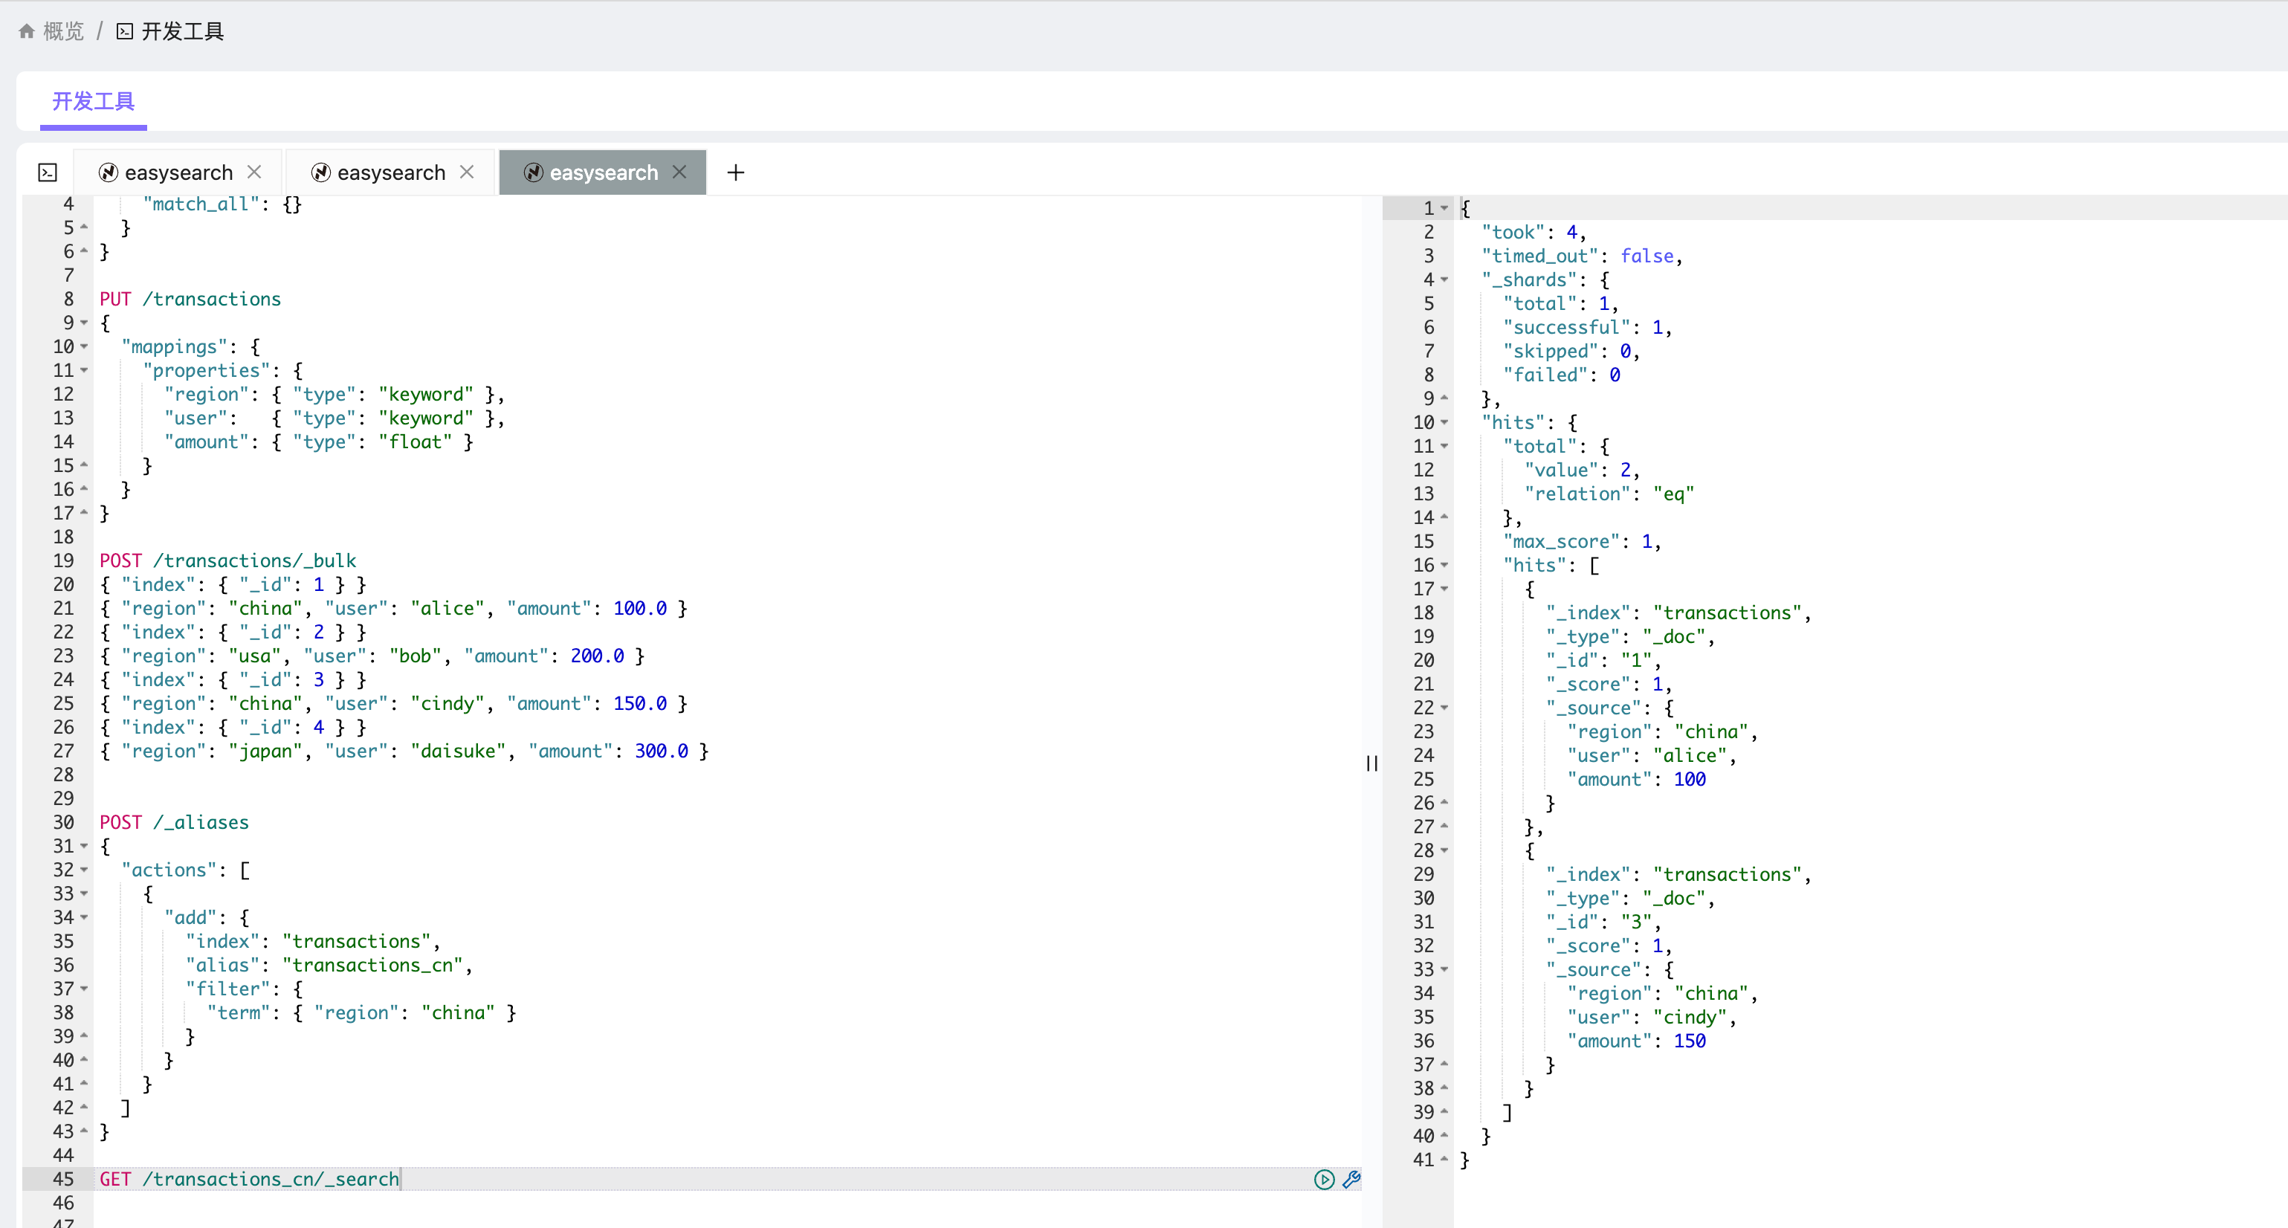Click the console terminal icon beside the tabs
The height and width of the screenshot is (1228, 2288).
48,172
